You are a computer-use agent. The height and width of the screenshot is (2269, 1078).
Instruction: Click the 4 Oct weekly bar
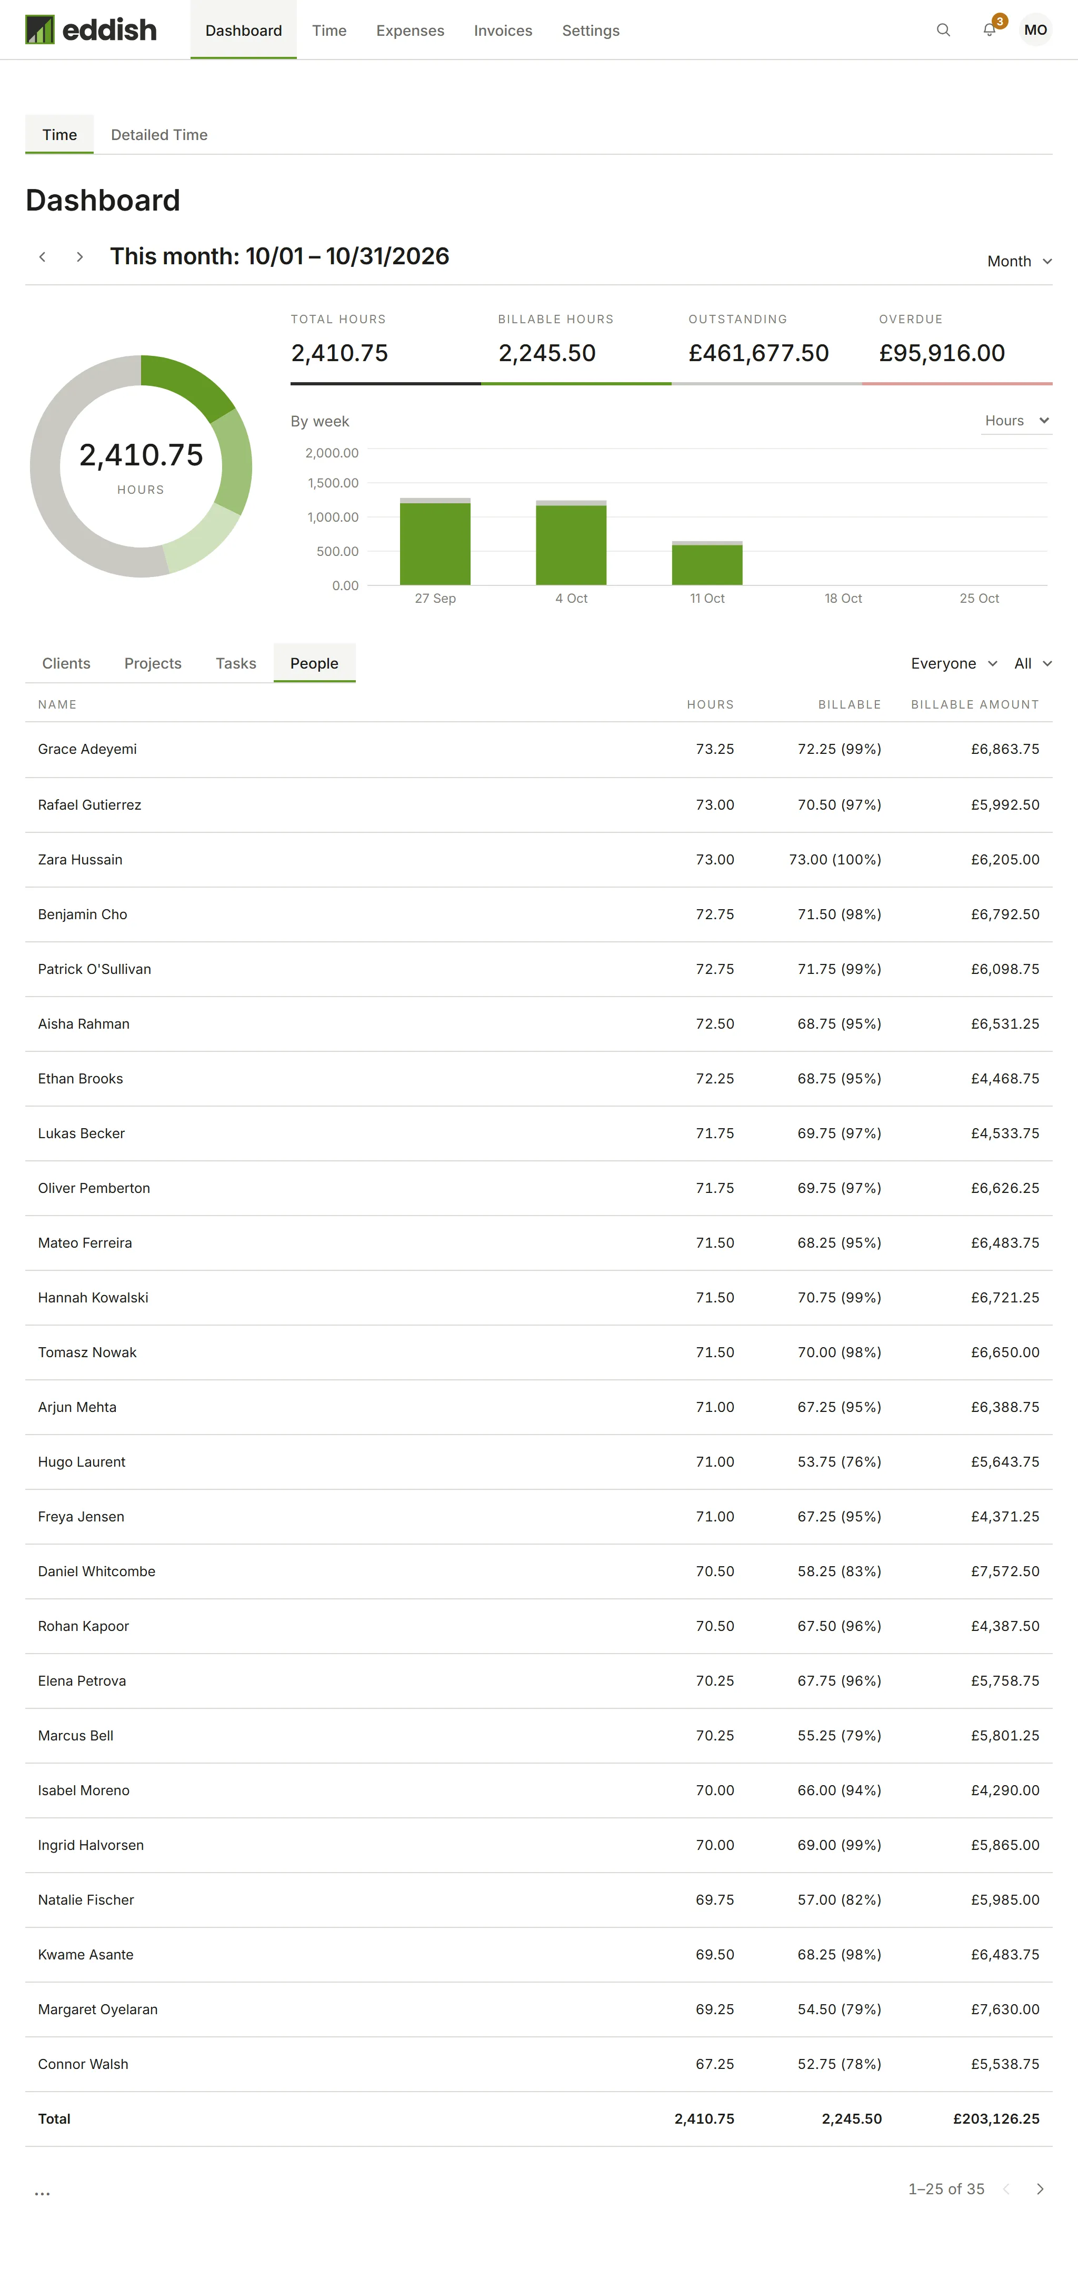pos(571,543)
